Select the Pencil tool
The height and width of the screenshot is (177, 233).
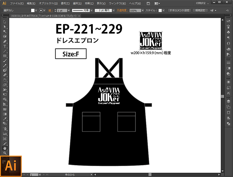point(5,66)
